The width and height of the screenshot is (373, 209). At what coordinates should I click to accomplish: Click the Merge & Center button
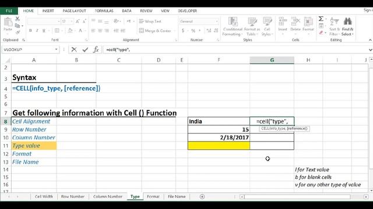click(x=155, y=31)
